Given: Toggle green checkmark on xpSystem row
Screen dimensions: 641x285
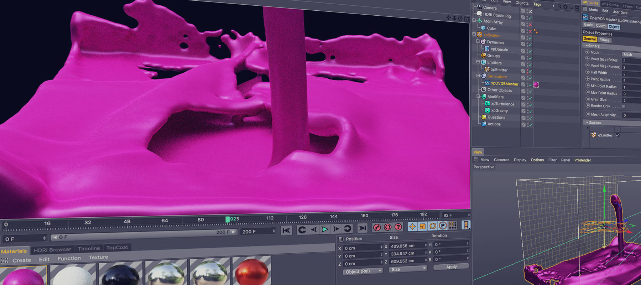Looking at the screenshot, I should [x=530, y=38].
